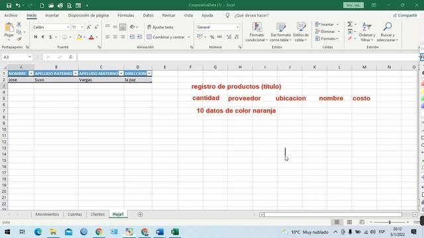Open NOMBRE column filter dropdown
424x238 pixels.
(31, 73)
